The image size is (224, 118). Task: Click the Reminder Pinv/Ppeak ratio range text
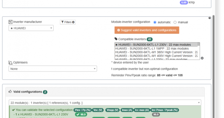[x=147, y=75]
